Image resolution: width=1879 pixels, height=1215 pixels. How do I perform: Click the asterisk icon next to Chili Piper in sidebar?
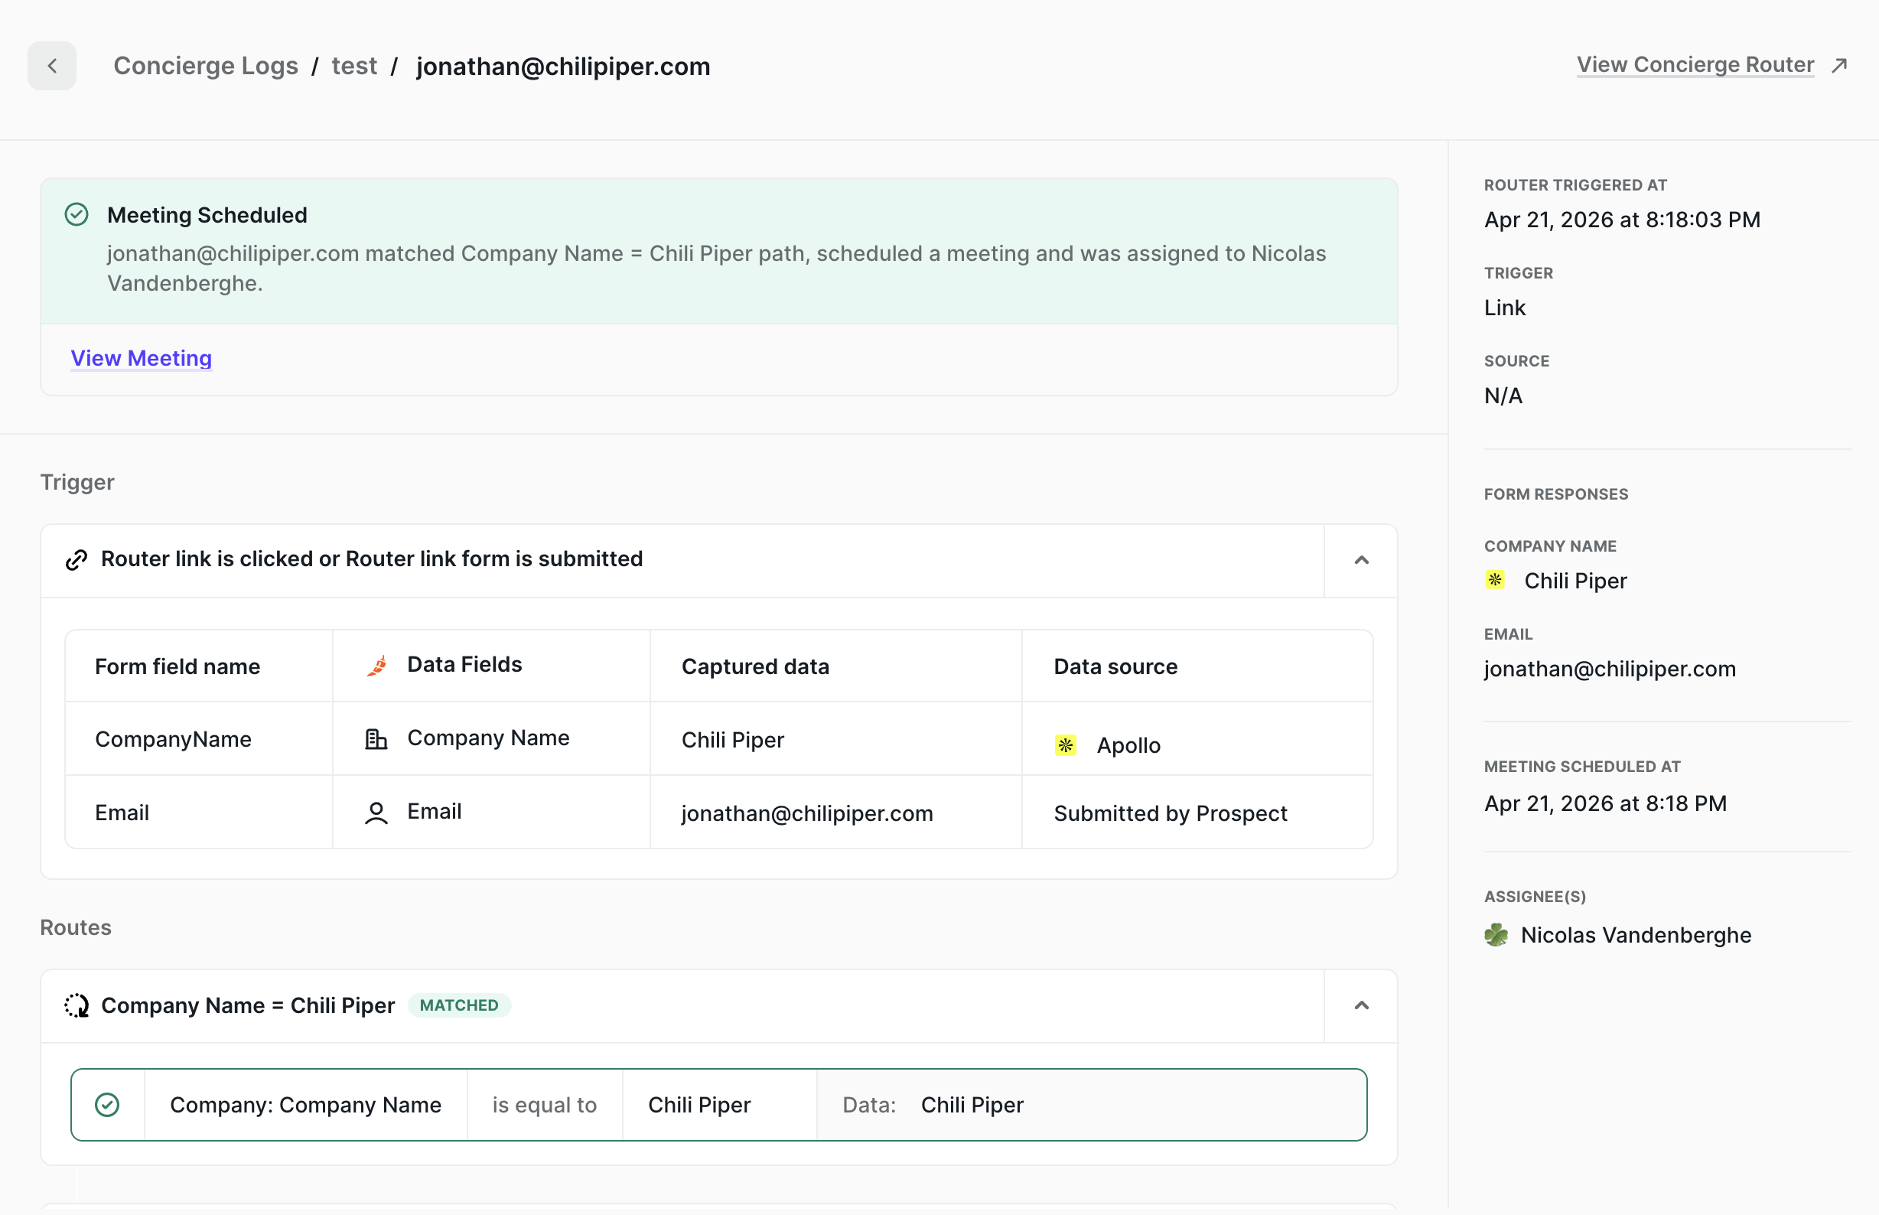[1495, 580]
